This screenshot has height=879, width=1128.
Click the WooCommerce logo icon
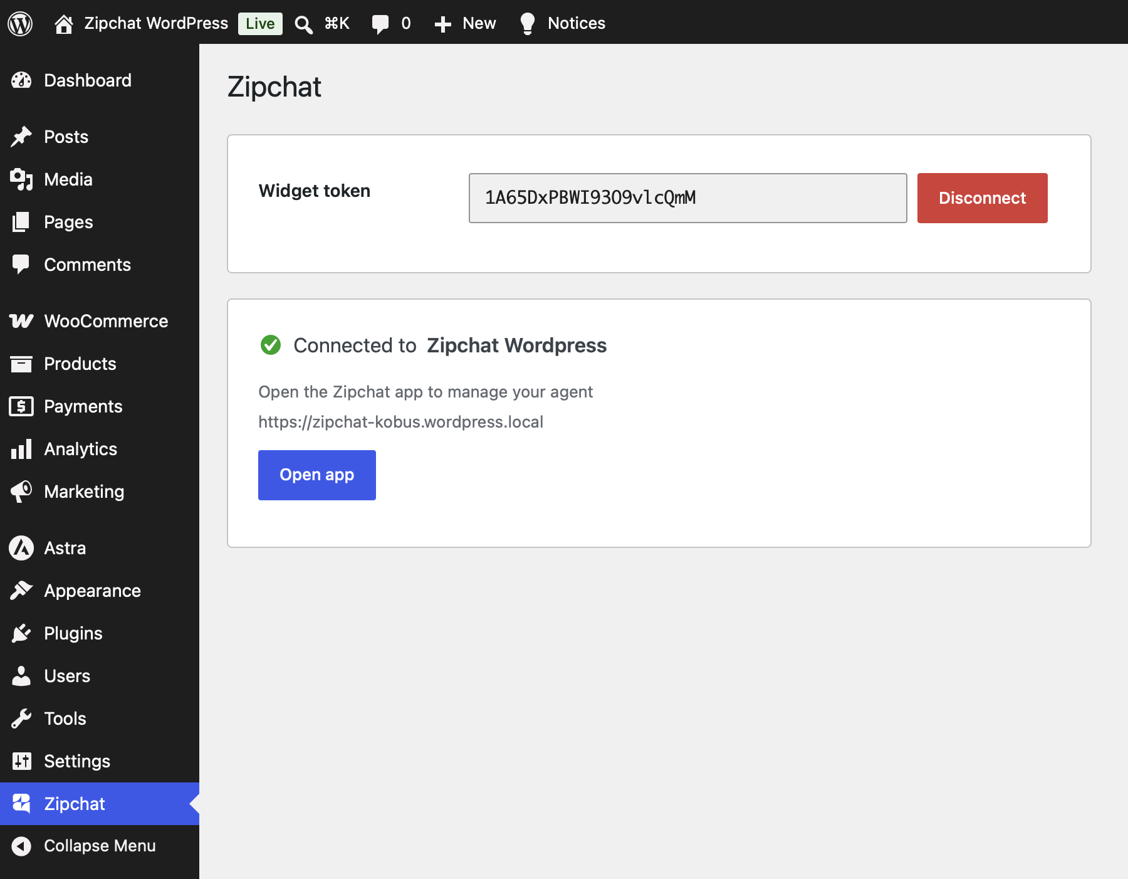[21, 321]
